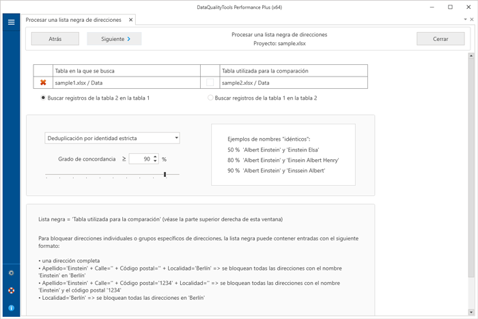Click the concordancia slider handle

point(165,174)
